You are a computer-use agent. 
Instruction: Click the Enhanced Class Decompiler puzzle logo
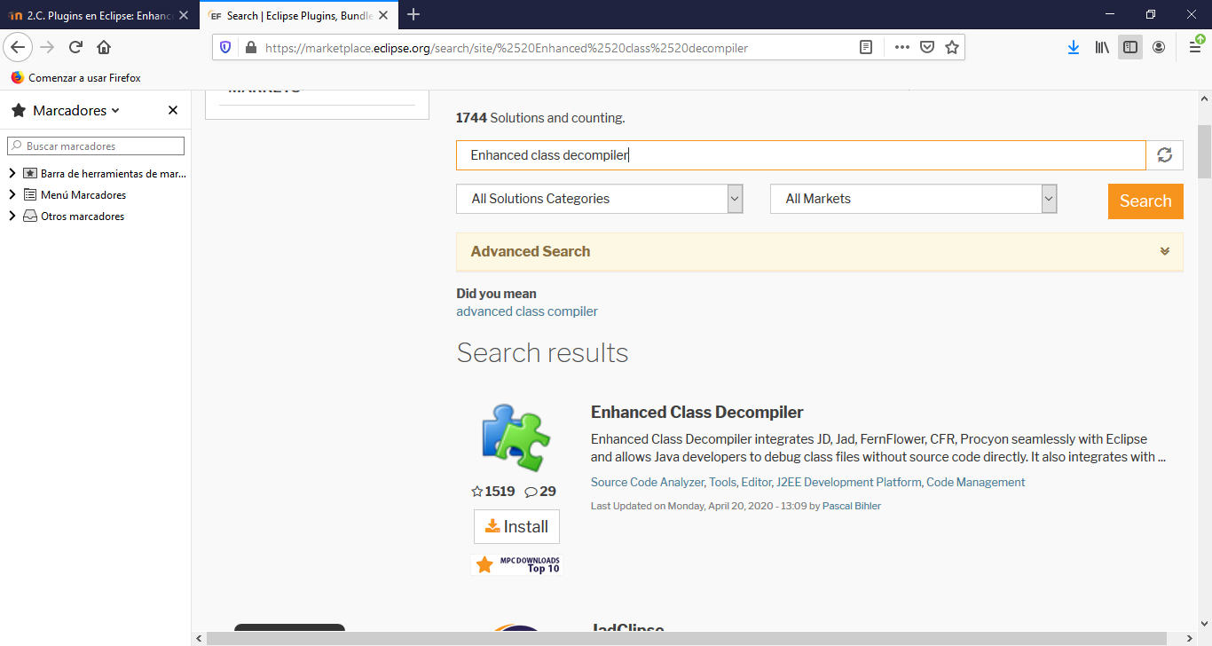coord(516,437)
